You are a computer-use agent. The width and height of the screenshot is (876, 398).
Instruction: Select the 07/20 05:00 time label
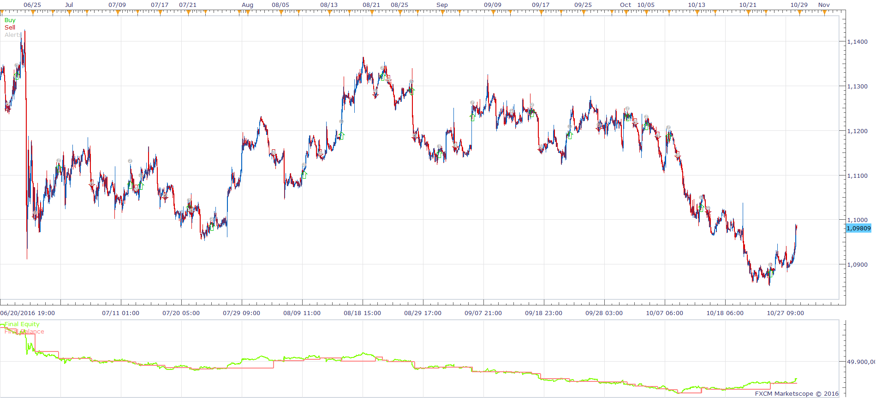point(181,313)
